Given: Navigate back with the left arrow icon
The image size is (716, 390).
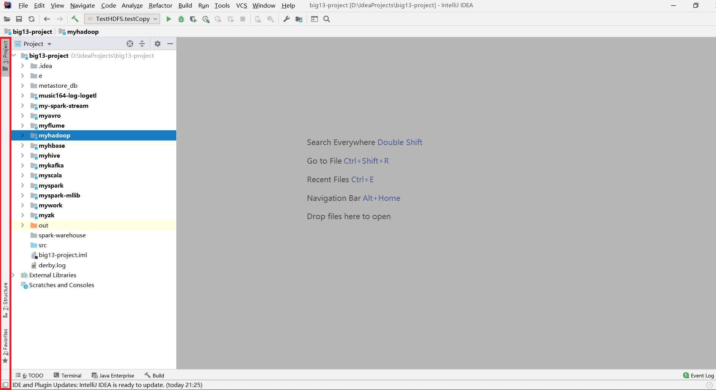Looking at the screenshot, I should [47, 19].
